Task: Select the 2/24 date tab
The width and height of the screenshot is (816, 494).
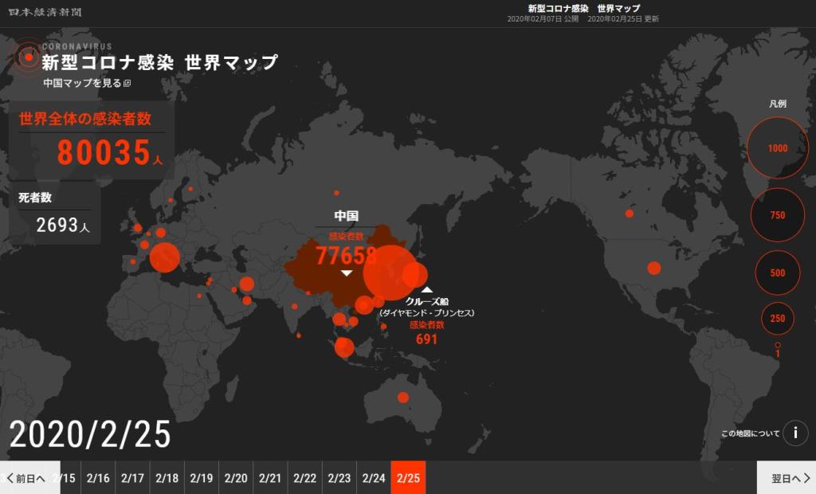Action: point(374,478)
